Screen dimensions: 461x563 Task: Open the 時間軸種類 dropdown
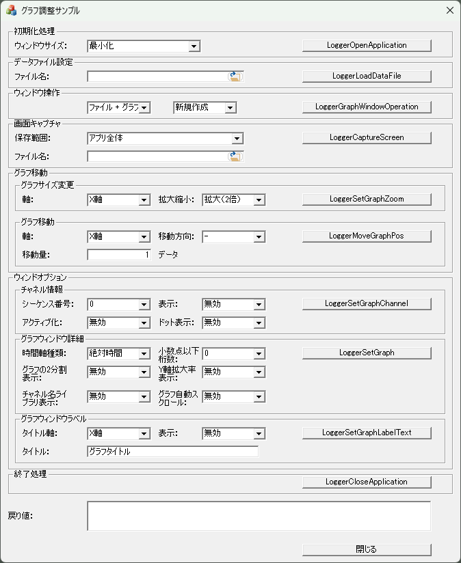pos(144,354)
